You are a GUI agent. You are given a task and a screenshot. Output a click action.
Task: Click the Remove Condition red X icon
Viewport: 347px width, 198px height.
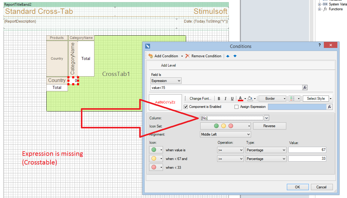187,56
